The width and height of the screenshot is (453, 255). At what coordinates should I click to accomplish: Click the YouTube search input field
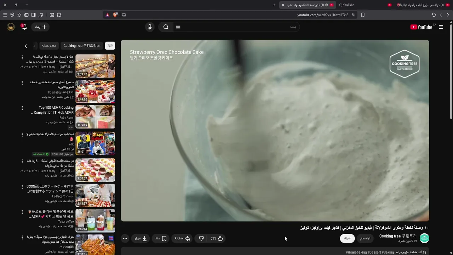tap(237, 27)
